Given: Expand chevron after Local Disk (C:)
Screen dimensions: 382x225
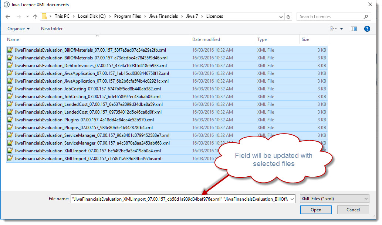Looking at the screenshot, I should (x=110, y=16).
